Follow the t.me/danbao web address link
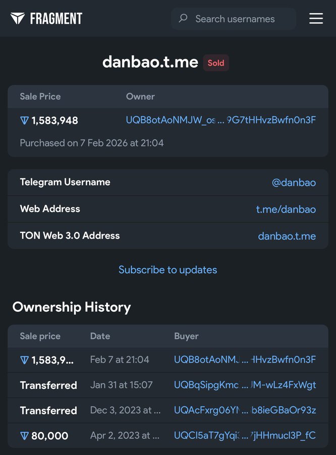The image size is (336, 455). coord(286,209)
